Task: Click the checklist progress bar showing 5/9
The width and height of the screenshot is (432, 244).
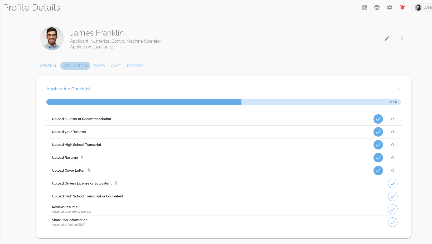Action: click(224, 102)
